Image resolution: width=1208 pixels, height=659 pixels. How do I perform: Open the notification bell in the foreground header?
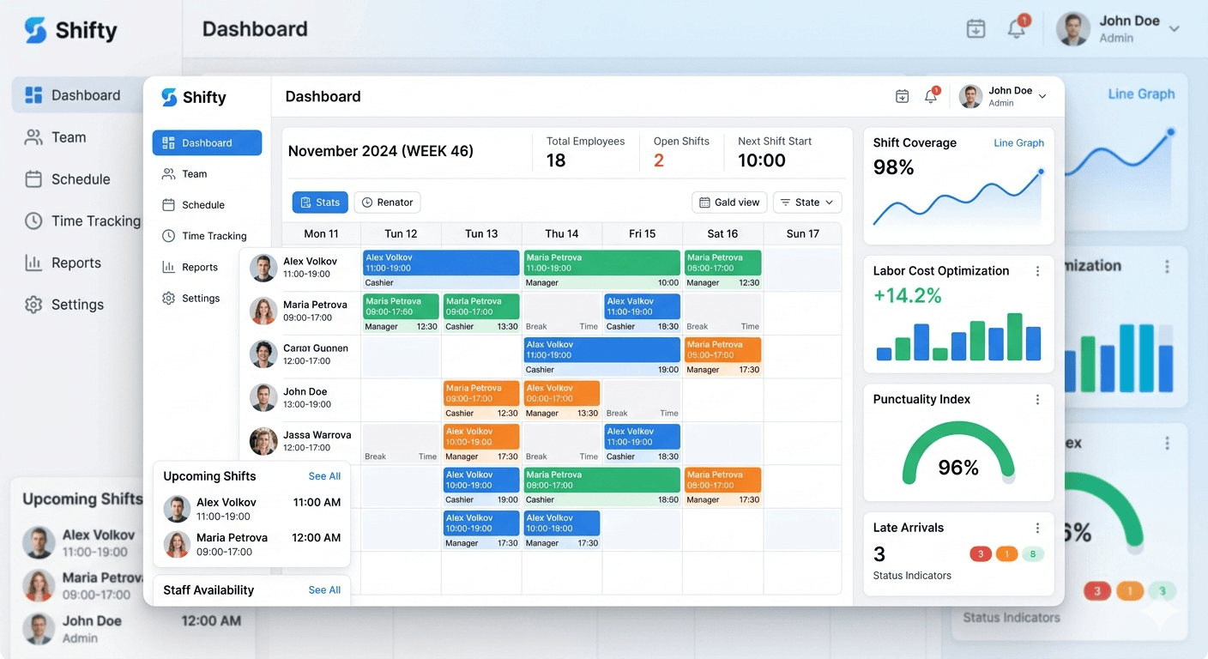coord(931,96)
